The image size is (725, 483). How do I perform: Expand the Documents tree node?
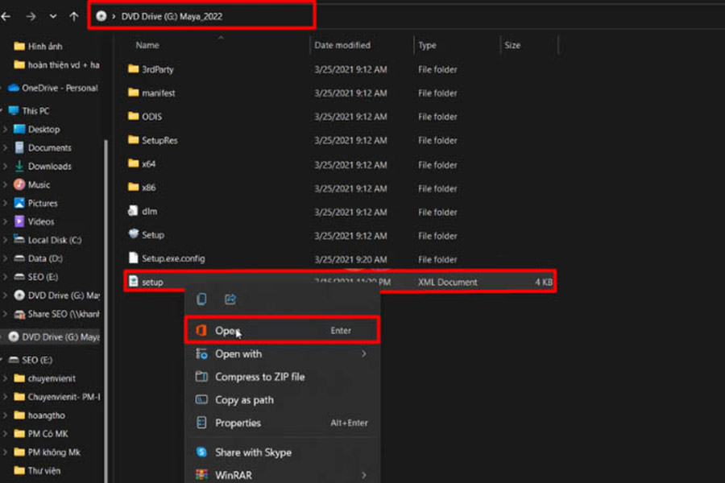[x=5, y=148]
